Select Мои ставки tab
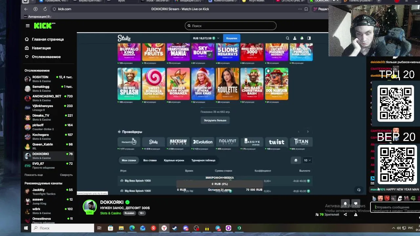Image resolution: width=420 pixels, height=236 pixels. tap(129, 160)
